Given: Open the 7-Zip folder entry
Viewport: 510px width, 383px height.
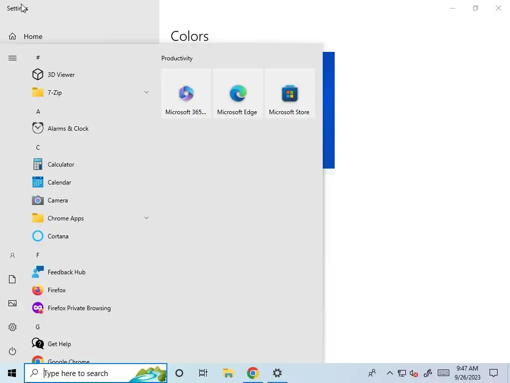Looking at the screenshot, I should point(91,92).
